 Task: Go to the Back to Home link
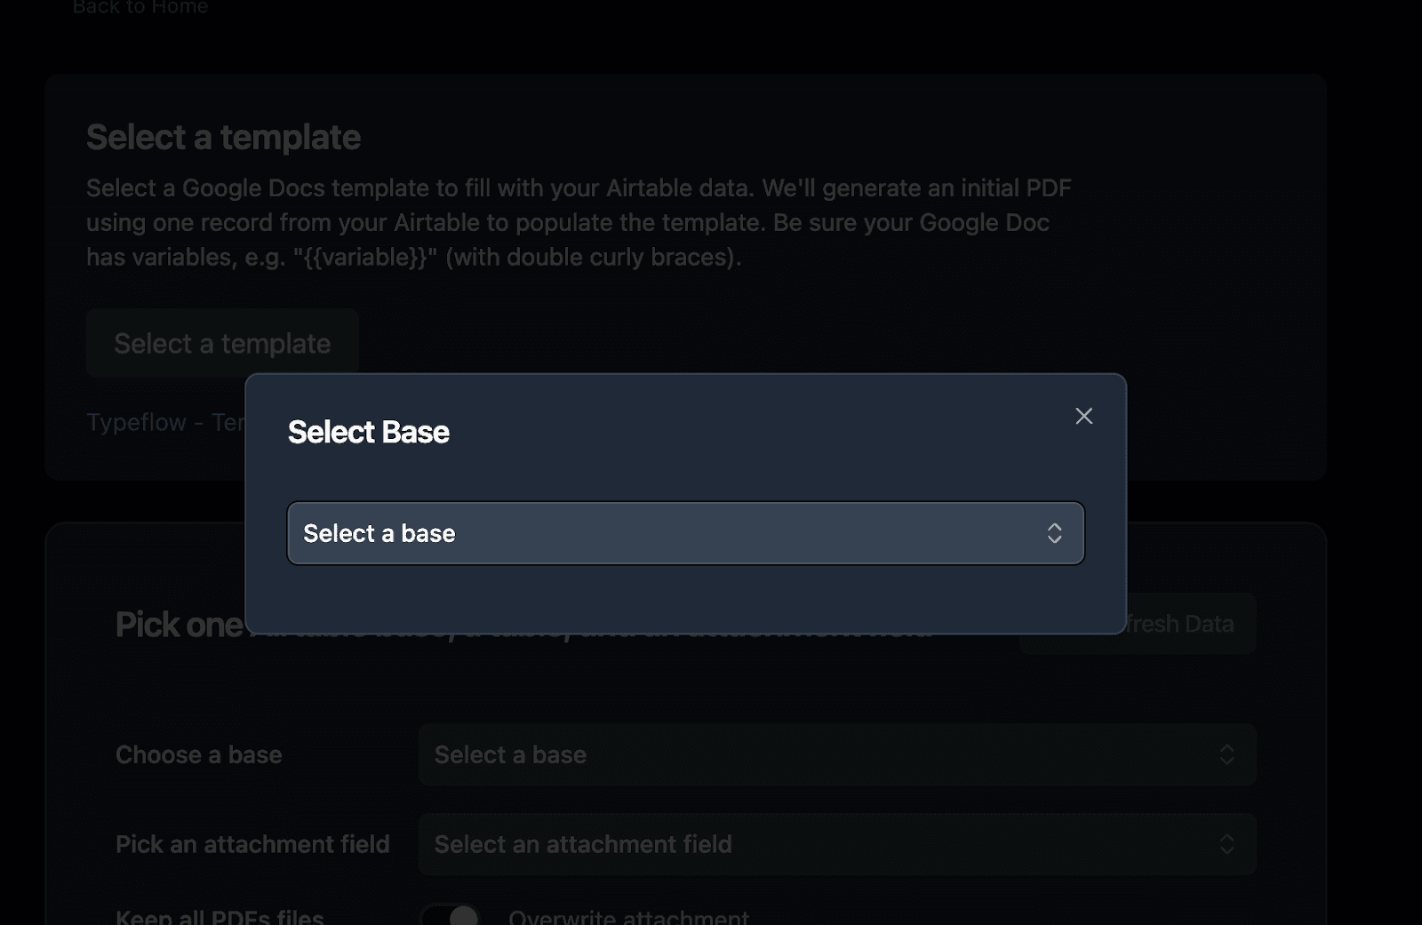[140, 7]
